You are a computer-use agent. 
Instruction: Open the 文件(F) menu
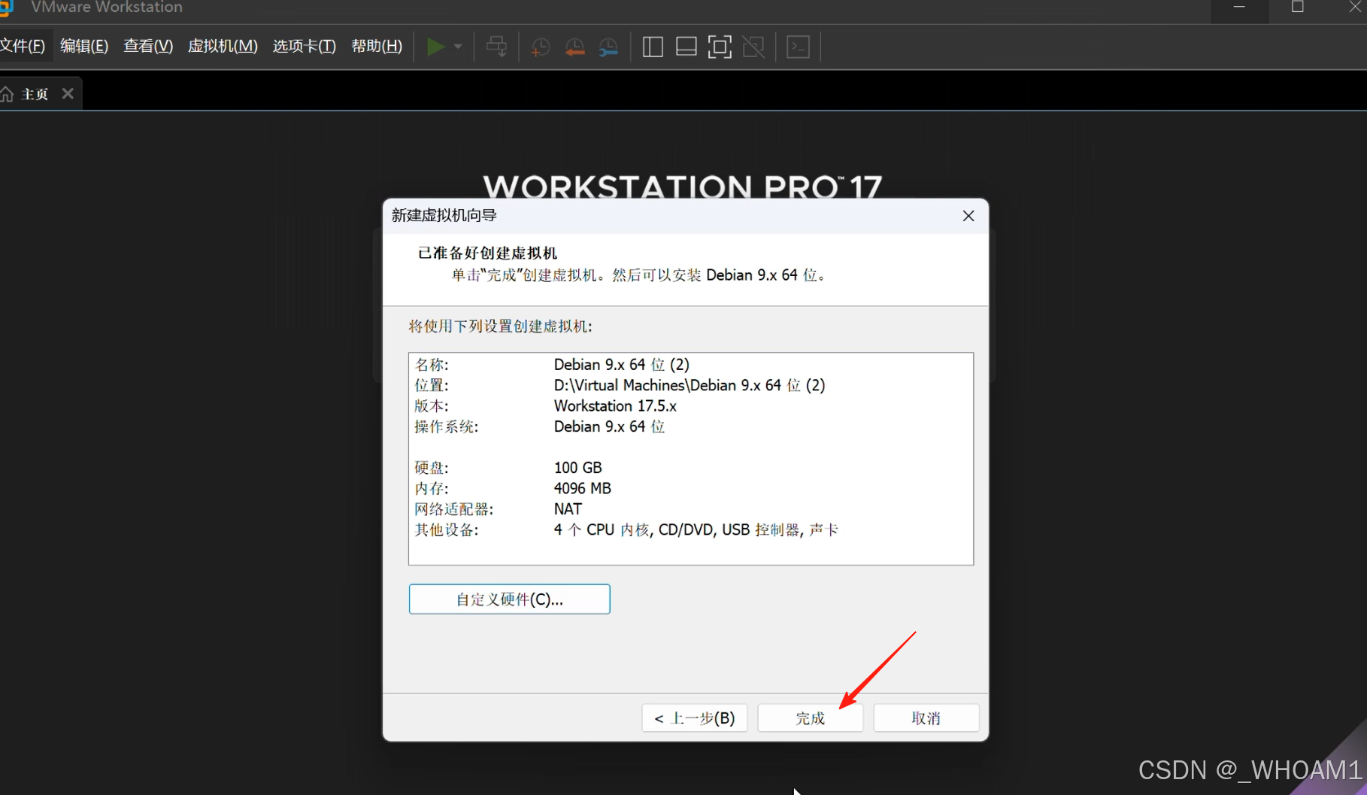[x=23, y=46]
